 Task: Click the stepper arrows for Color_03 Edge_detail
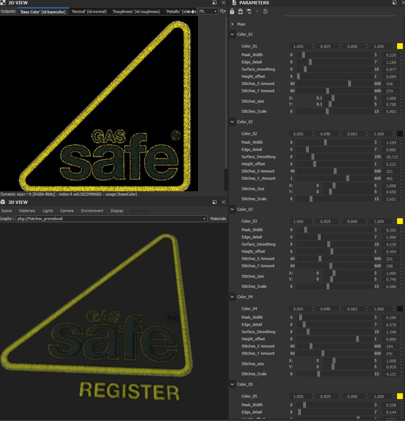pos(401,237)
